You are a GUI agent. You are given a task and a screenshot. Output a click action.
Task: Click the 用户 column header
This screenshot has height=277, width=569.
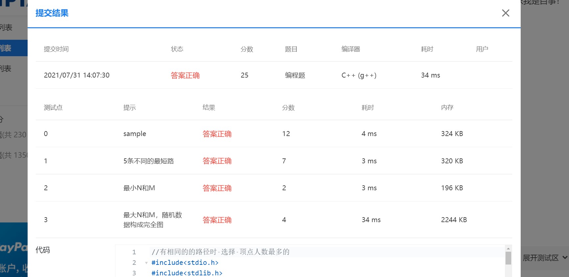(x=482, y=49)
